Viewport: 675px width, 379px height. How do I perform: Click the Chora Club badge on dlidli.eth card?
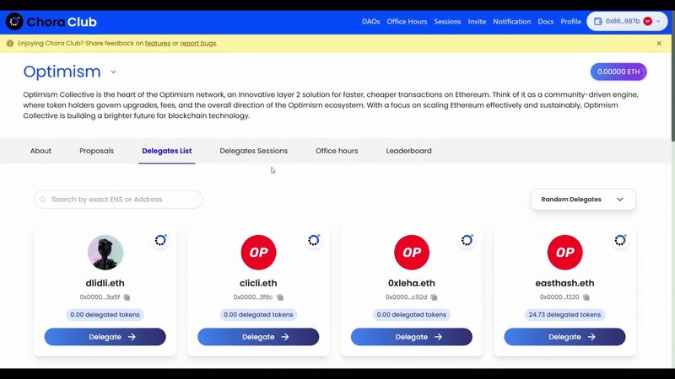pyautogui.click(x=160, y=240)
